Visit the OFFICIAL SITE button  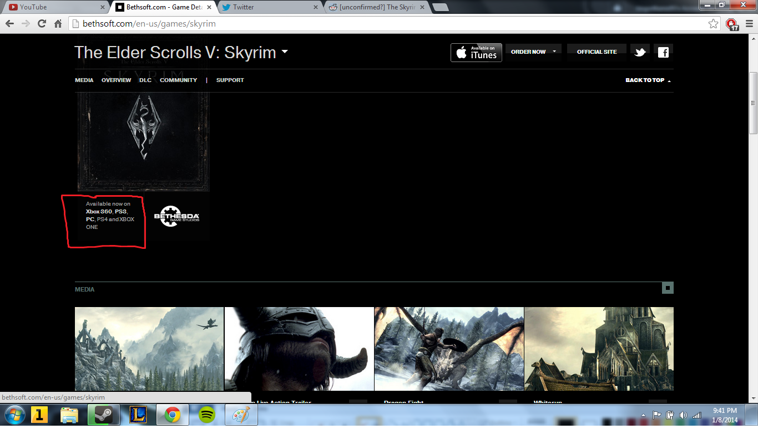click(597, 52)
